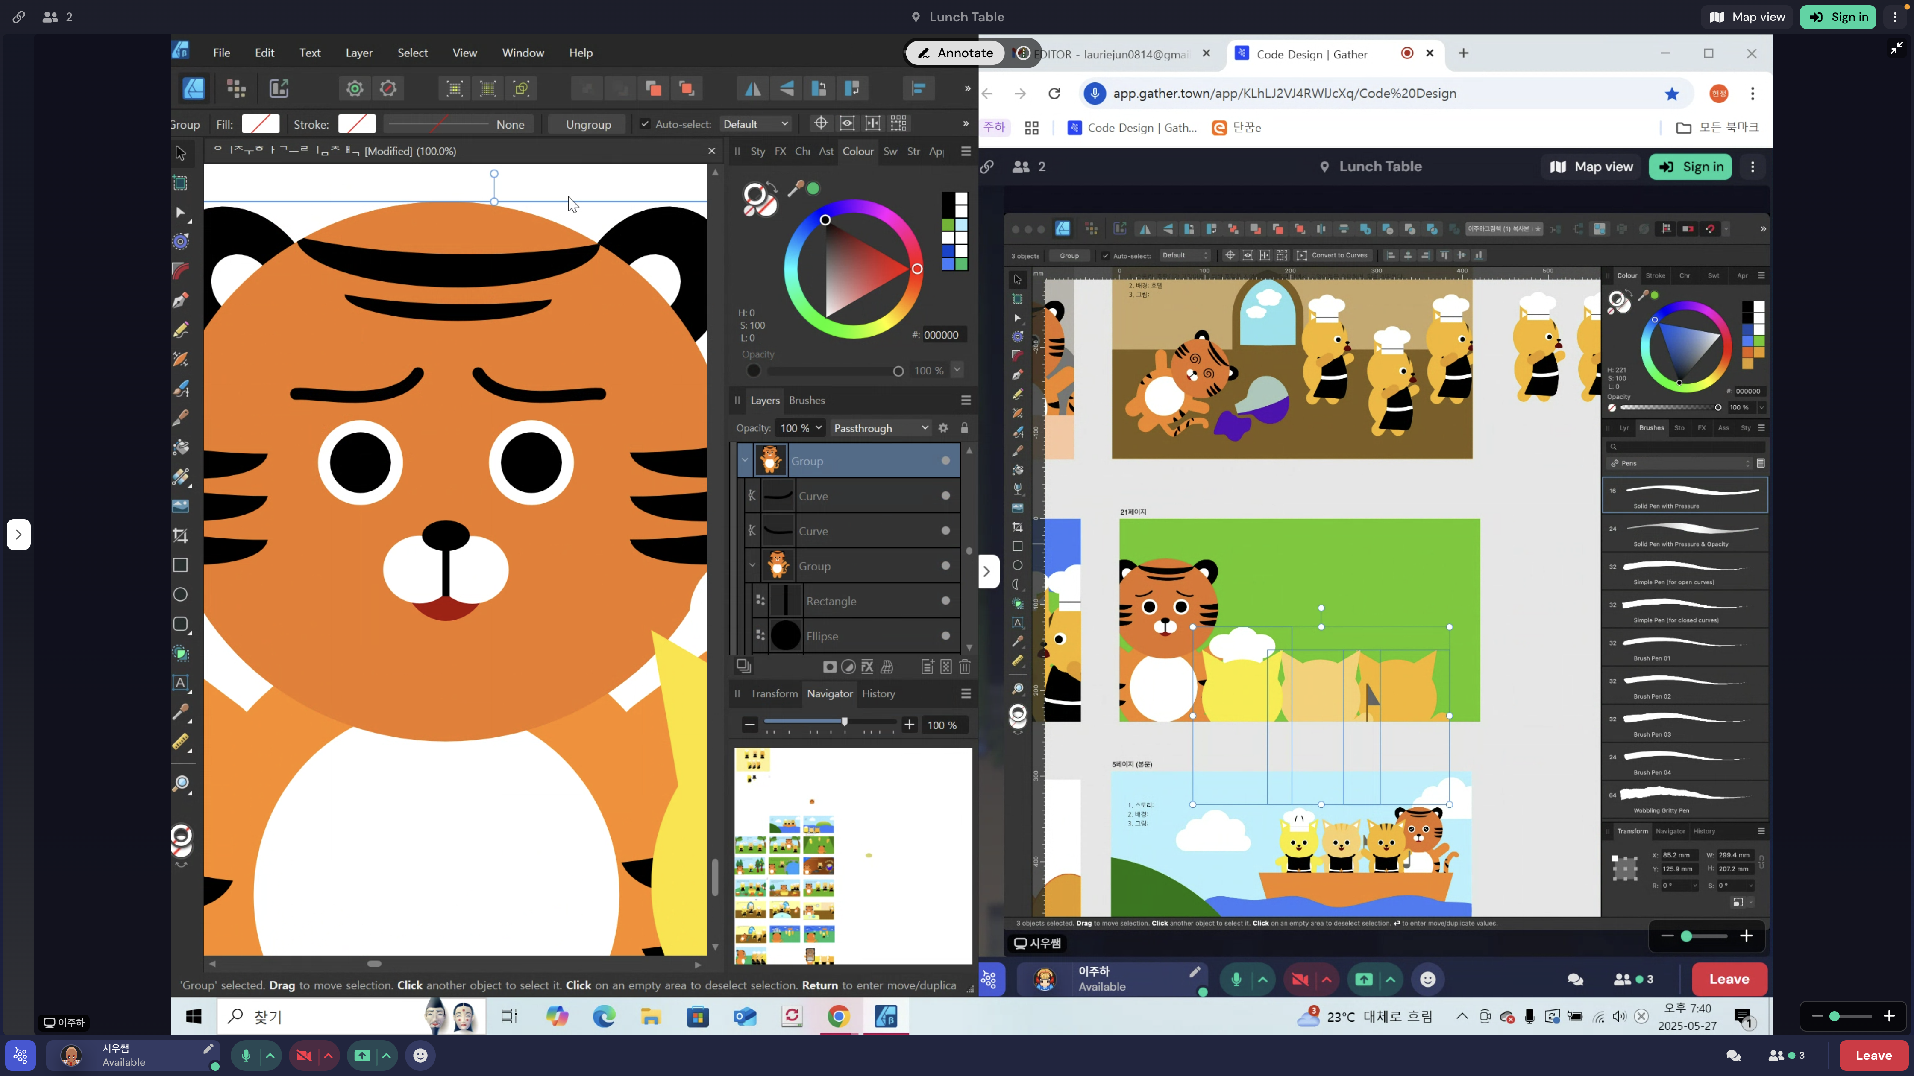Click top Map view button
This screenshot has height=1076, width=1914.
[1747, 16]
